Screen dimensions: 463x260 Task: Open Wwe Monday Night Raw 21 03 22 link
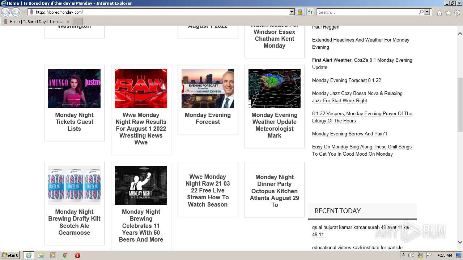[208, 190]
